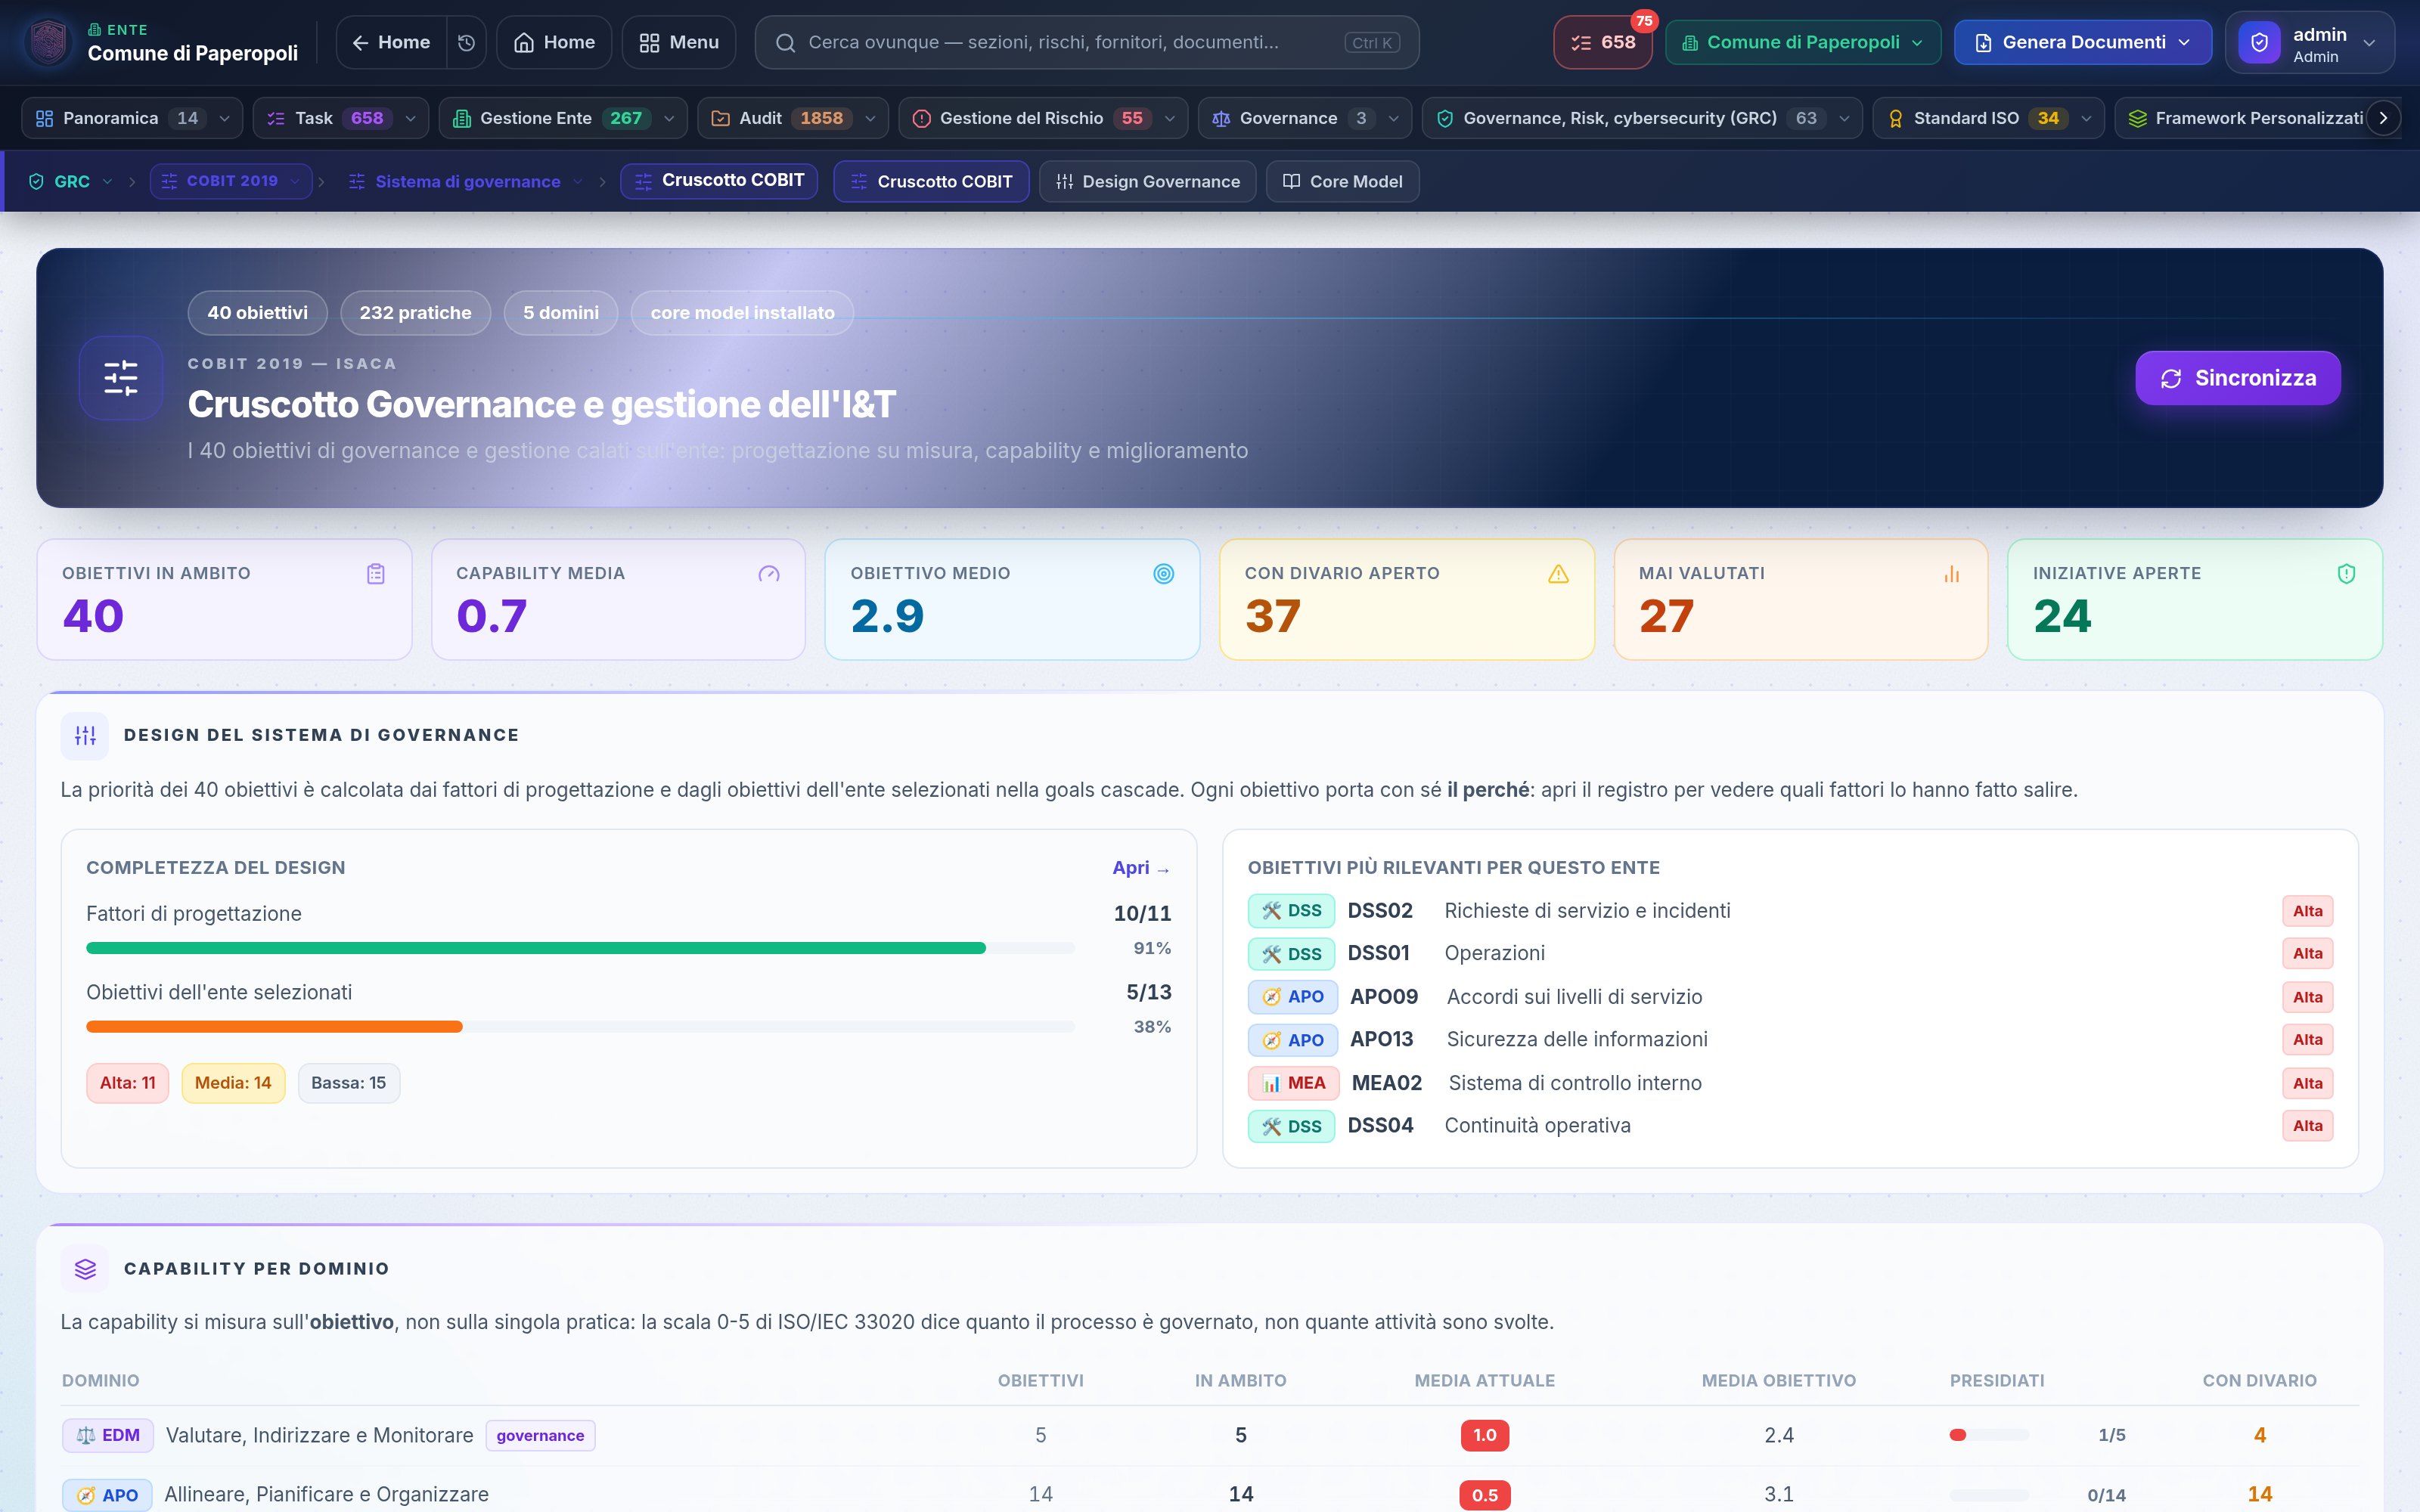The width and height of the screenshot is (2420, 1512).
Task: Click the EDM presidiati progress bar
Action: click(x=1989, y=1435)
